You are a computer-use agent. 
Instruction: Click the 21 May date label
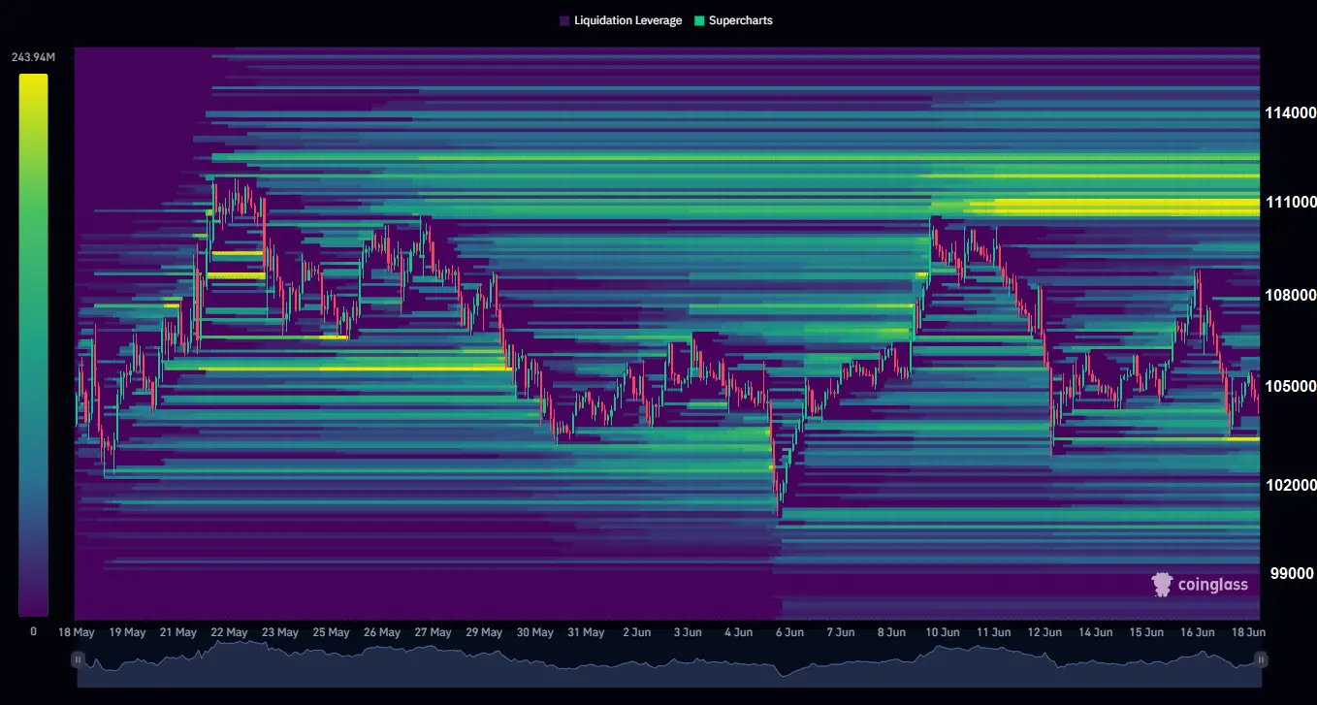click(x=178, y=632)
